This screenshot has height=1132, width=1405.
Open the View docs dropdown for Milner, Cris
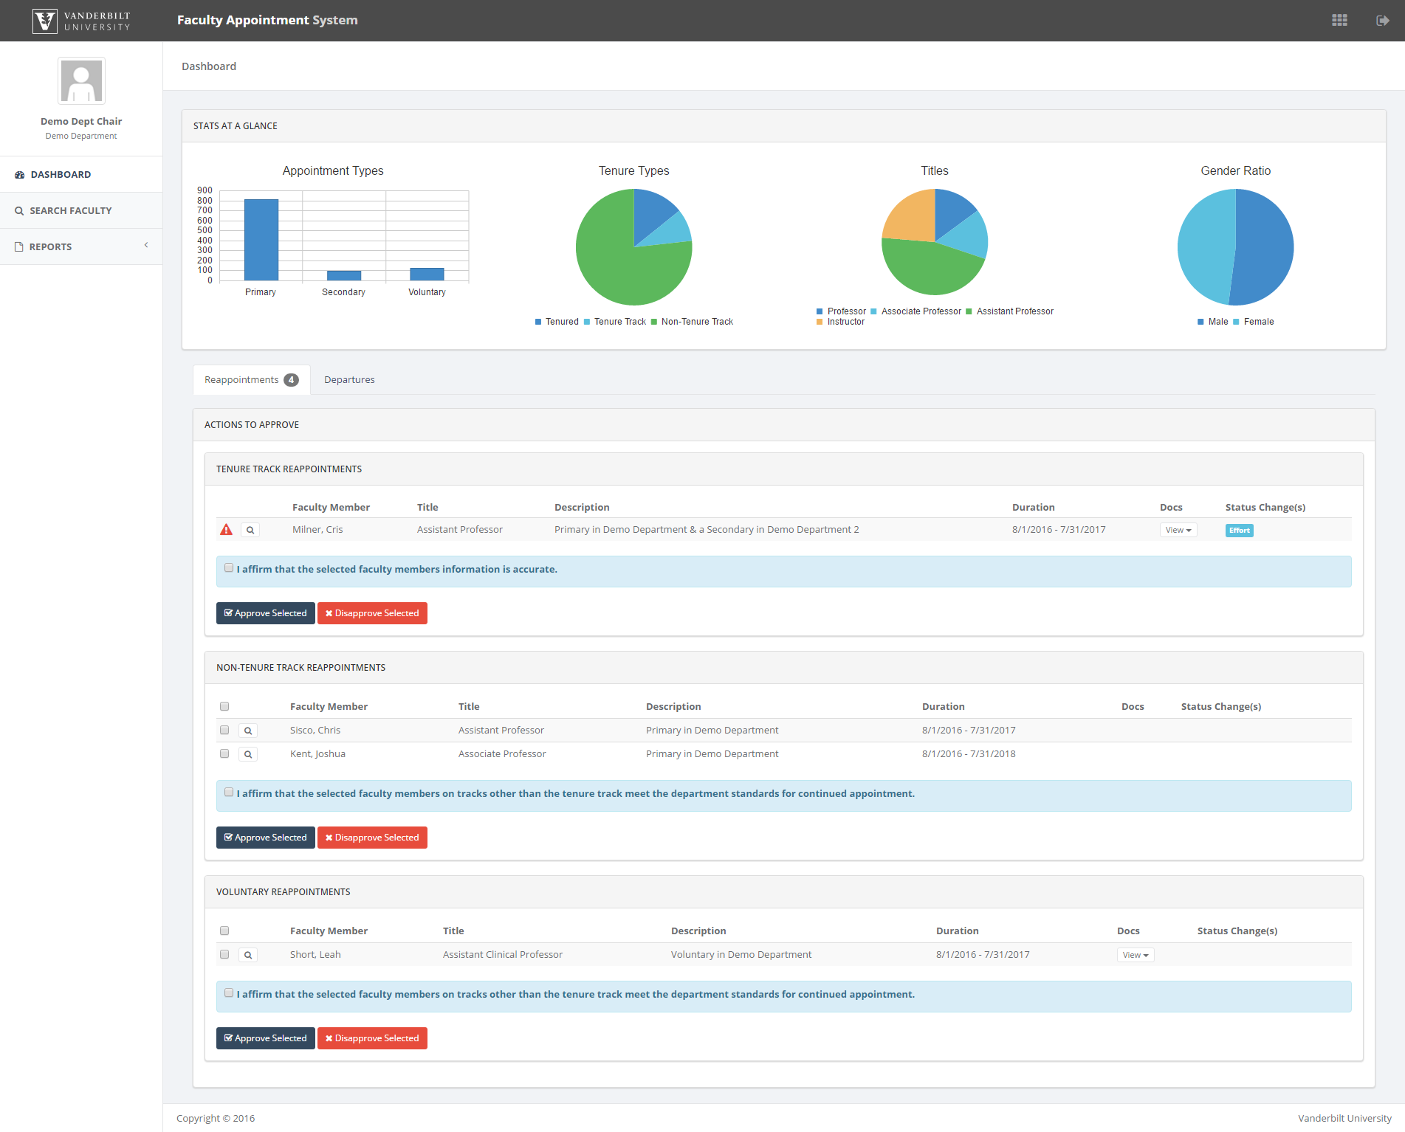tap(1178, 530)
